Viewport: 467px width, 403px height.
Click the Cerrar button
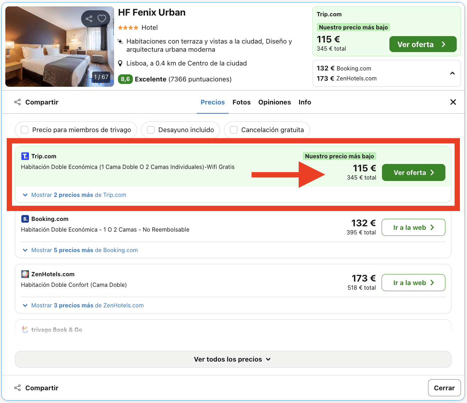444,388
